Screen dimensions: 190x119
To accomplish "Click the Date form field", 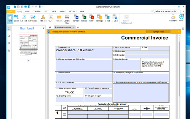I will tap(158, 48).
